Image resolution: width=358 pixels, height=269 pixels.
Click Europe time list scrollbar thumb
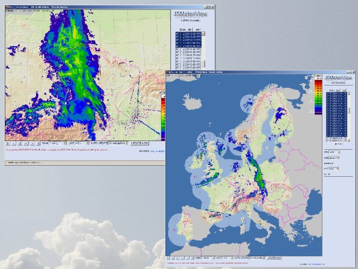tap(349, 111)
